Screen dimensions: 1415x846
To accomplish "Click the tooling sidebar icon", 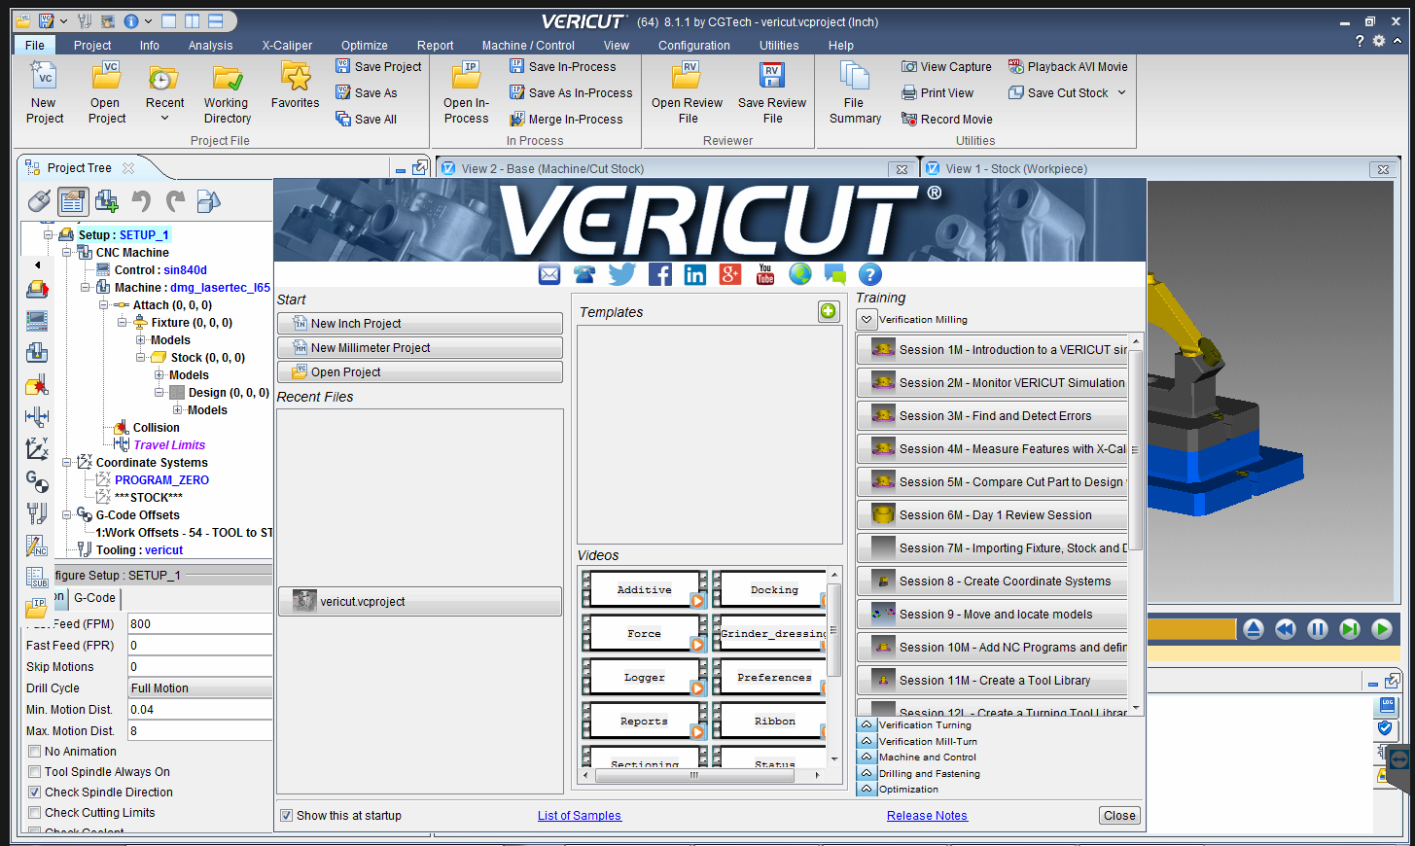I will click(37, 512).
